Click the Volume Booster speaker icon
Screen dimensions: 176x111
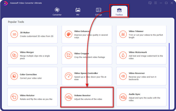point(68,97)
